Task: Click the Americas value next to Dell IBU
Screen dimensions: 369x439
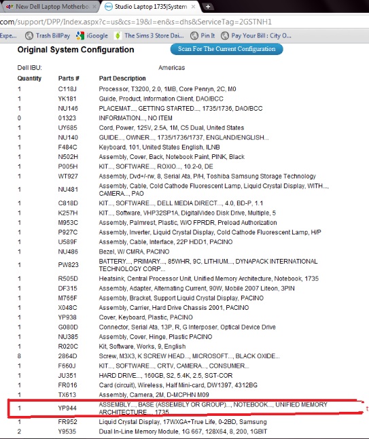Action: 172,68
